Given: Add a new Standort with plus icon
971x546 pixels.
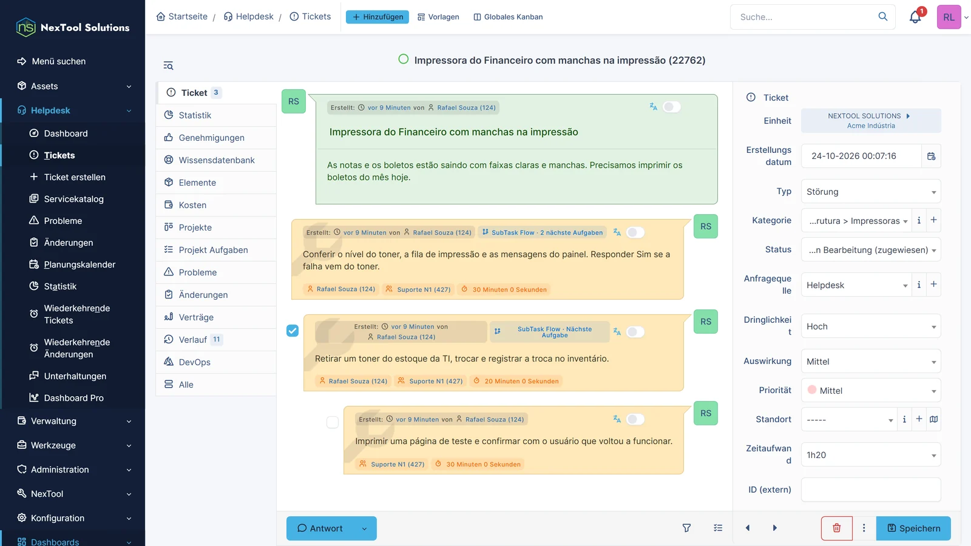Looking at the screenshot, I should [919, 419].
